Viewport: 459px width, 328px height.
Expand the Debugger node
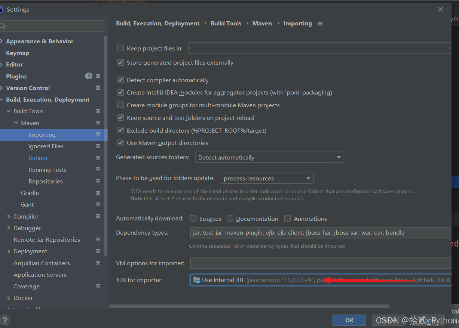pos(9,228)
